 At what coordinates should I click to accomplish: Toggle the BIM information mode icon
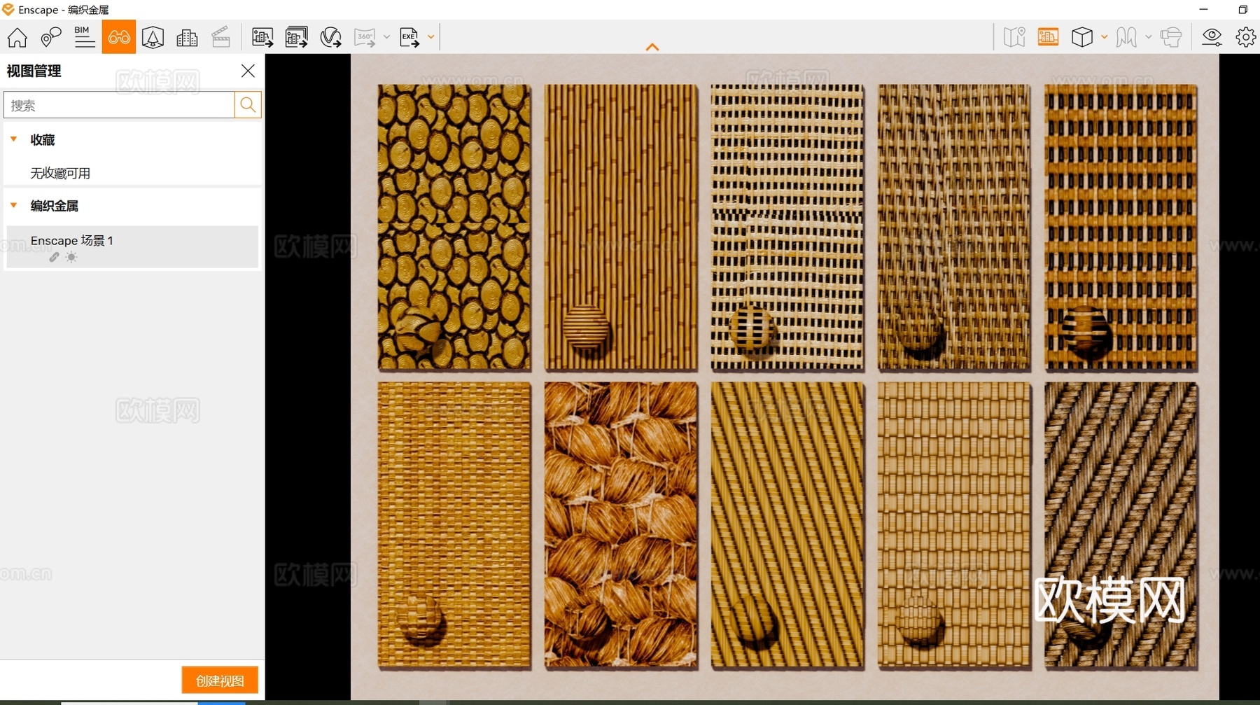coord(85,37)
